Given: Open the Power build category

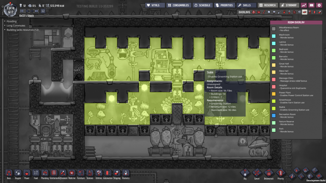Looking at the screenshot, I should click(27, 173).
